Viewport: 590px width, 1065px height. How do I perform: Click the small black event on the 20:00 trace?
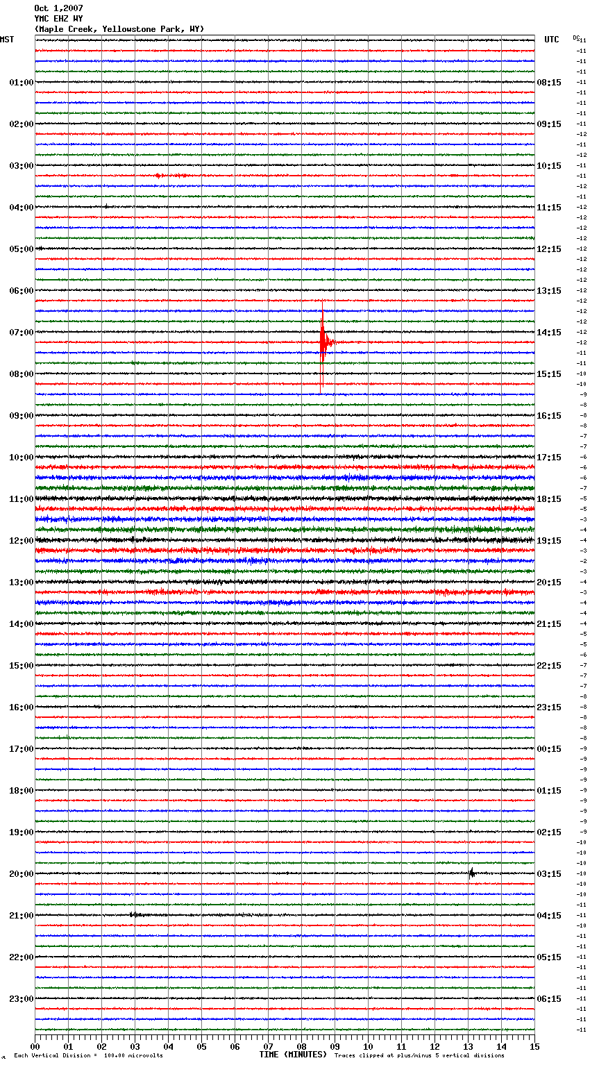[472, 873]
